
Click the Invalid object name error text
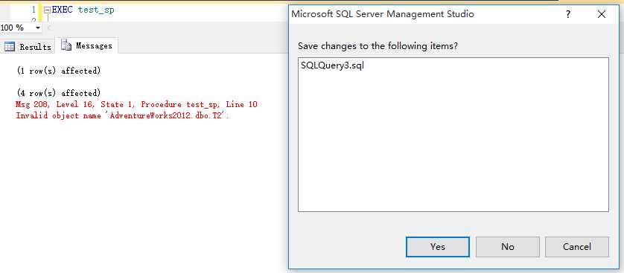click(122, 115)
